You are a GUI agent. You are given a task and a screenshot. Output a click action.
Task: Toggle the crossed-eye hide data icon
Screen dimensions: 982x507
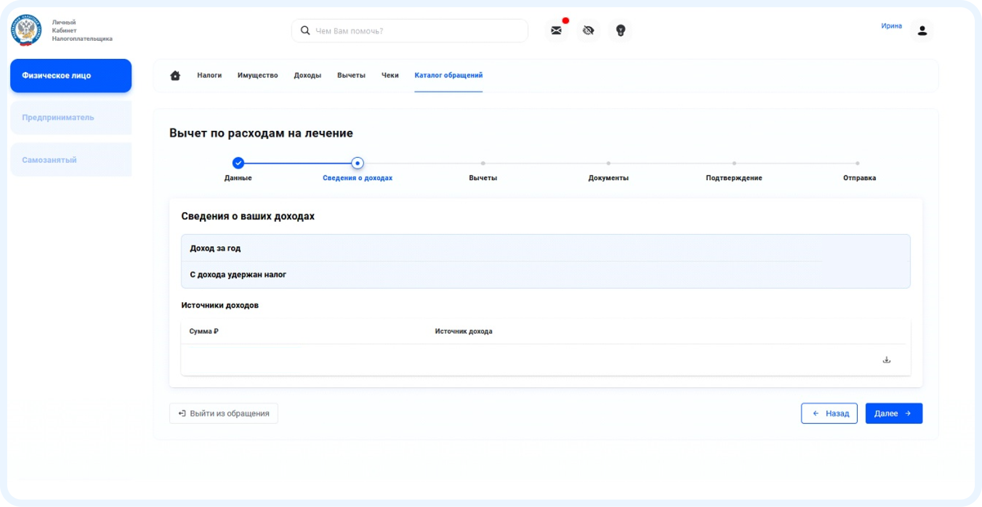(588, 31)
